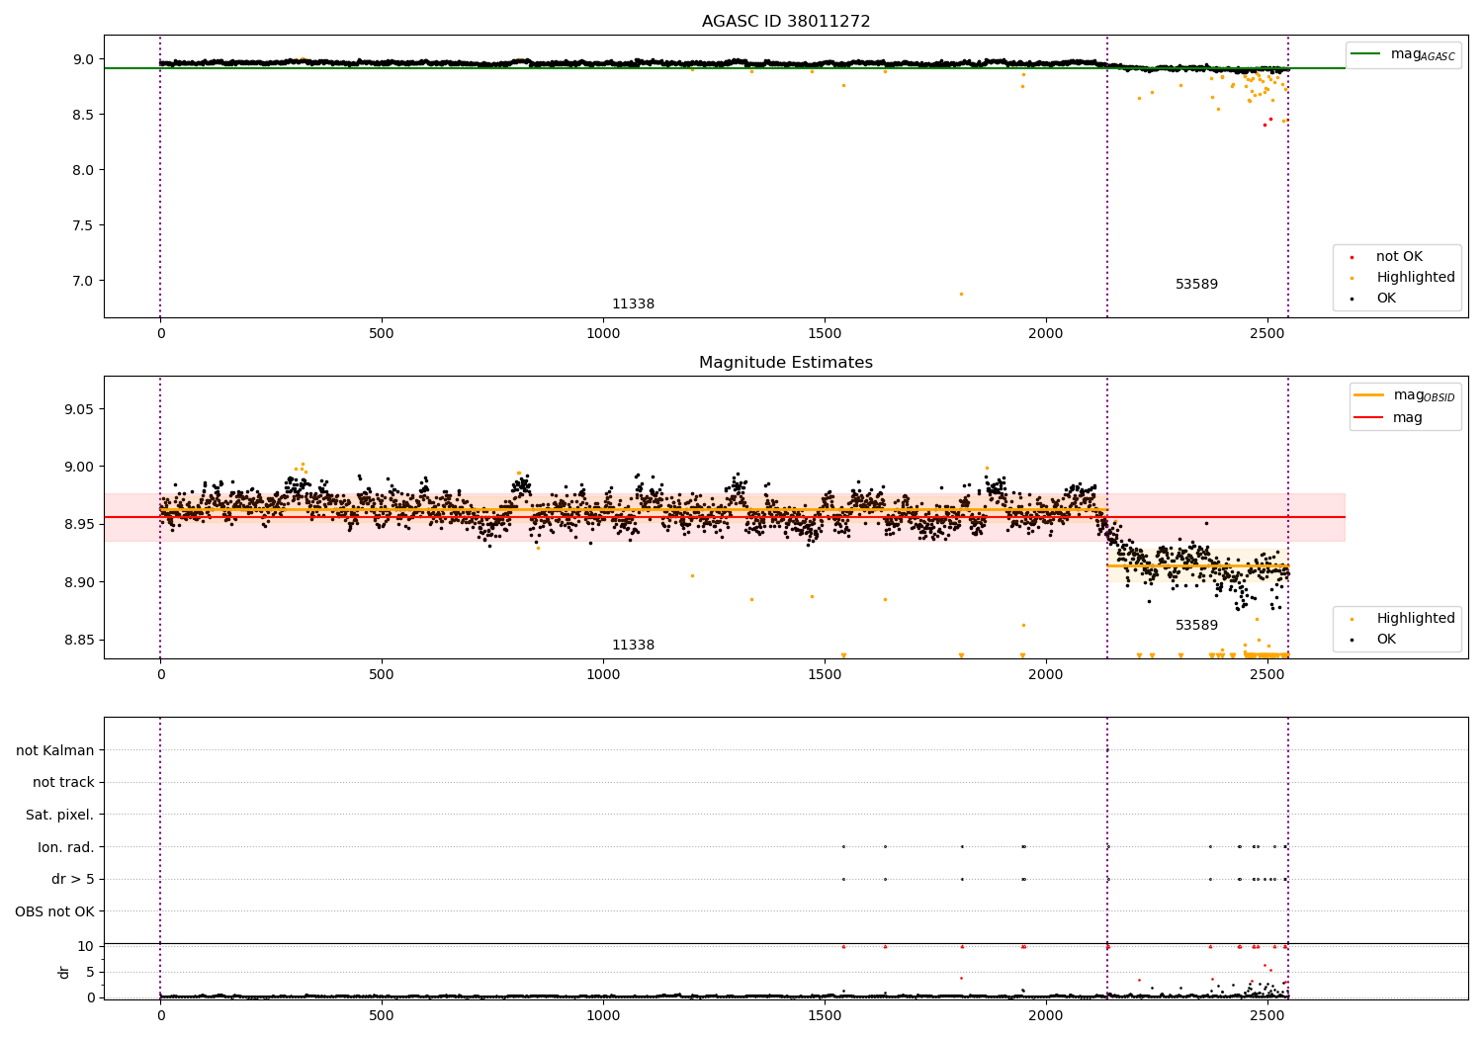The height and width of the screenshot is (1038, 1483).
Task: Click the 10 tick on the dr axis
Action: [85, 946]
